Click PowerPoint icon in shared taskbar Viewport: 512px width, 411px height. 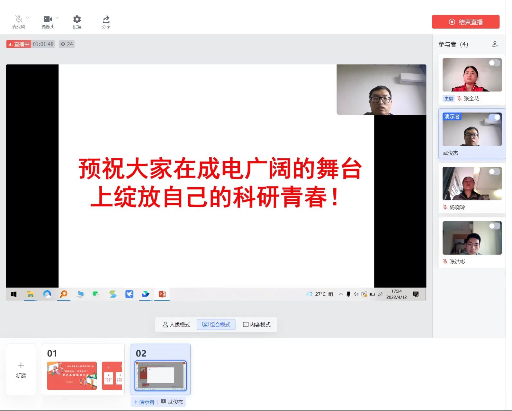162,294
